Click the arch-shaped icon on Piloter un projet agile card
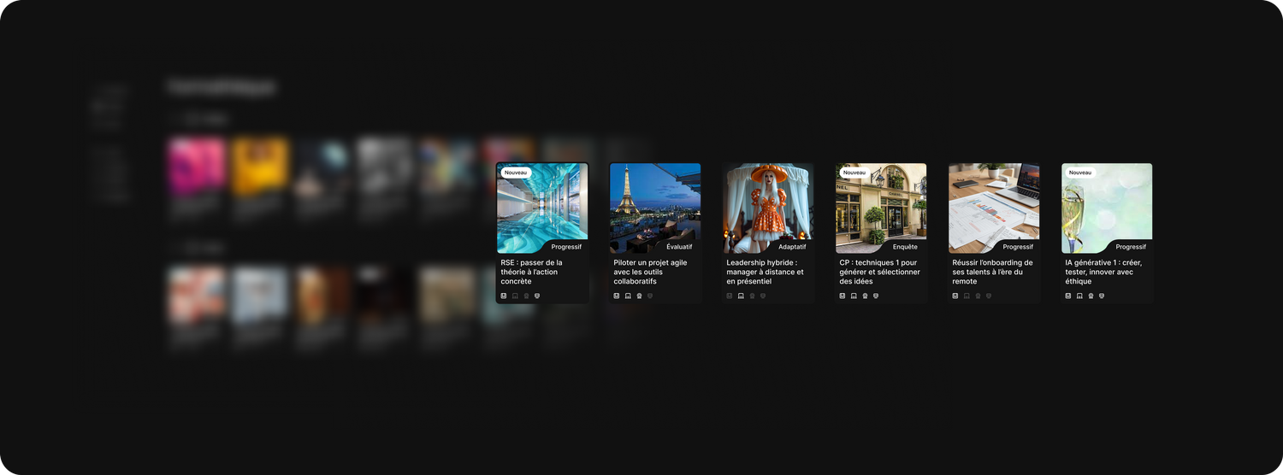 coord(628,296)
